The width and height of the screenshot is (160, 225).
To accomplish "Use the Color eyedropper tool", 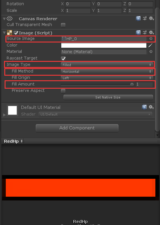I will [150, 45].
